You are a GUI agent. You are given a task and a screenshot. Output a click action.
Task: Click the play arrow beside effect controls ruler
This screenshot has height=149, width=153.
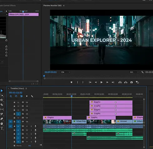pyautogui.click(x=6, y=11)
